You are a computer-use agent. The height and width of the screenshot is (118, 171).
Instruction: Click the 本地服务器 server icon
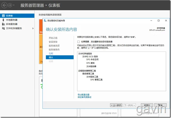(x=3, y=20)
